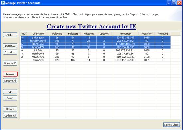Click proxy host 201.65.99.242

125,41
